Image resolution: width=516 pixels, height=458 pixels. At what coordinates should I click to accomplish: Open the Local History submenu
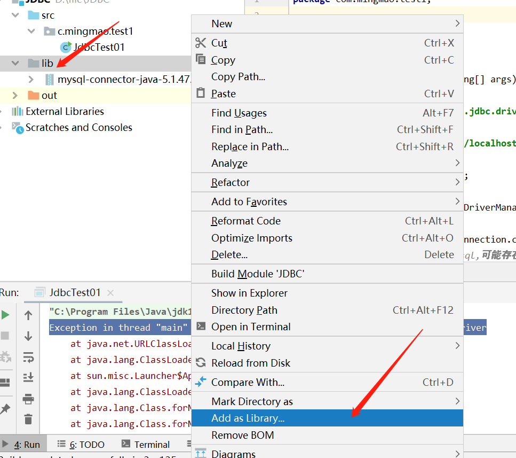(327, 346)
